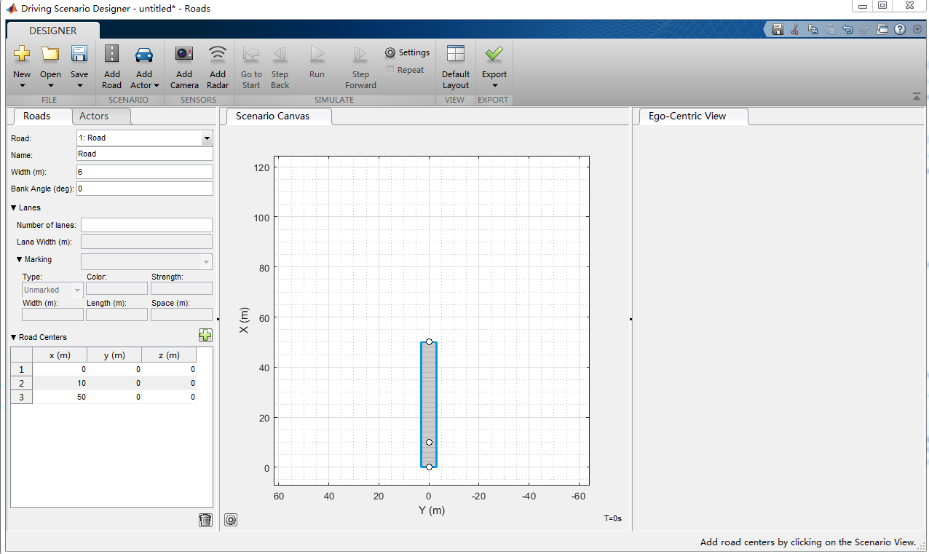Screen dimensions: 929x554
Task: Select row 1 header in Road Centers
Action: (x=21, y=369)
